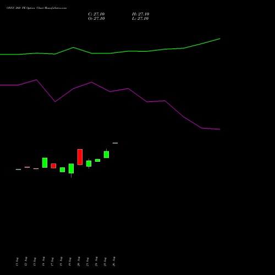Select the large red candle for 20 Aug
The height and width of the screenshot is (275, 275).
pos(80,157)
